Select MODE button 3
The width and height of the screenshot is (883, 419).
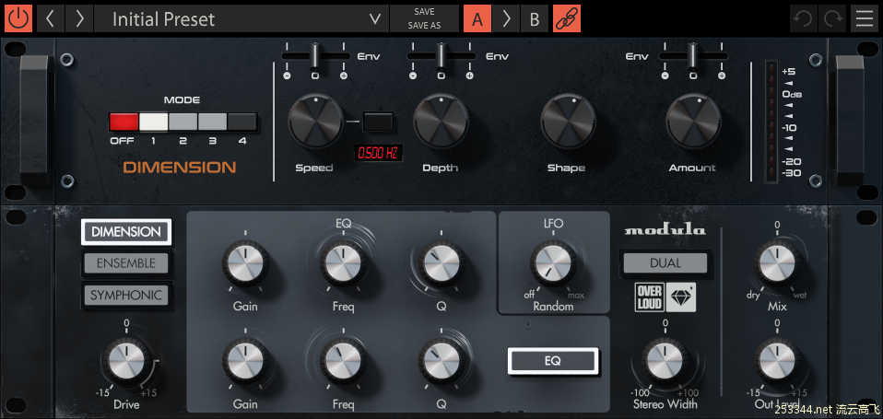click(212, 122)
